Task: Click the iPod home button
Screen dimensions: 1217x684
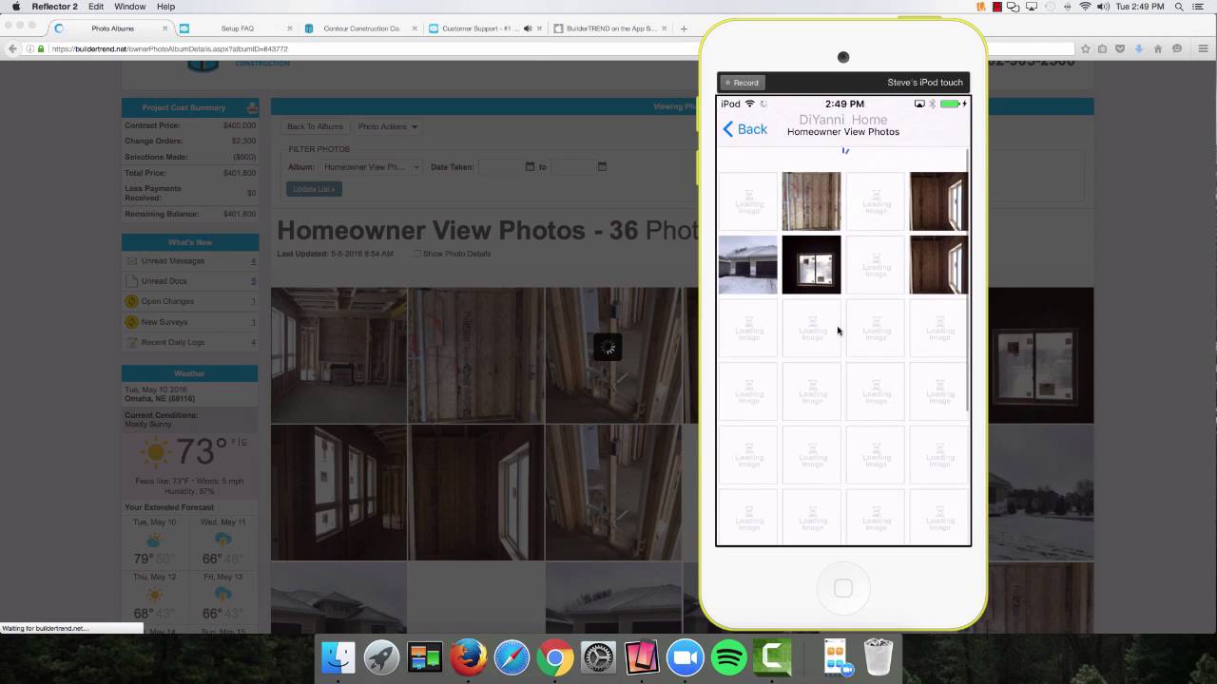Action: (843, 588)
